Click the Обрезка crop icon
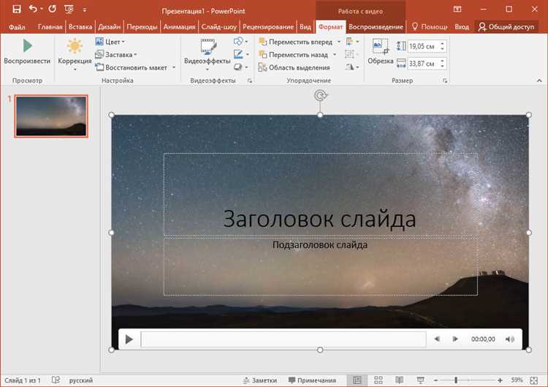Image resolution: width=548 pixels, height=387 pixels. tap(380, 47)
